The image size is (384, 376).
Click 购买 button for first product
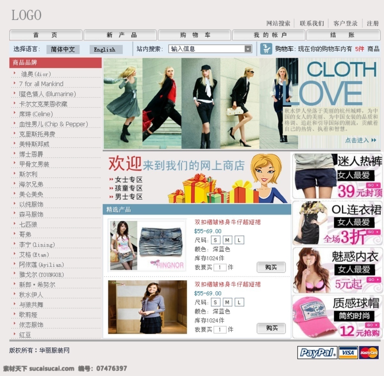click(x=271, y=267)
